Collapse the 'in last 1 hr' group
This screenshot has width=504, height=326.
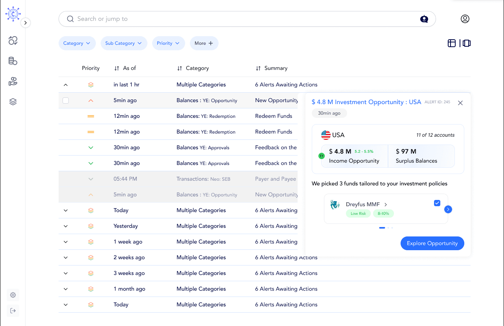(x=66, y=85)
